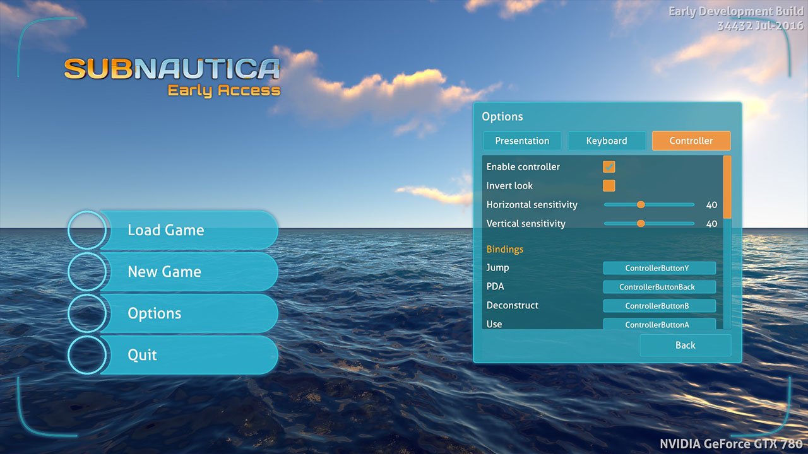Viewport: 808px width, 454px height.
Task: Rebind Deconstruct from ControllerButtonB
Action: (659, 306)
